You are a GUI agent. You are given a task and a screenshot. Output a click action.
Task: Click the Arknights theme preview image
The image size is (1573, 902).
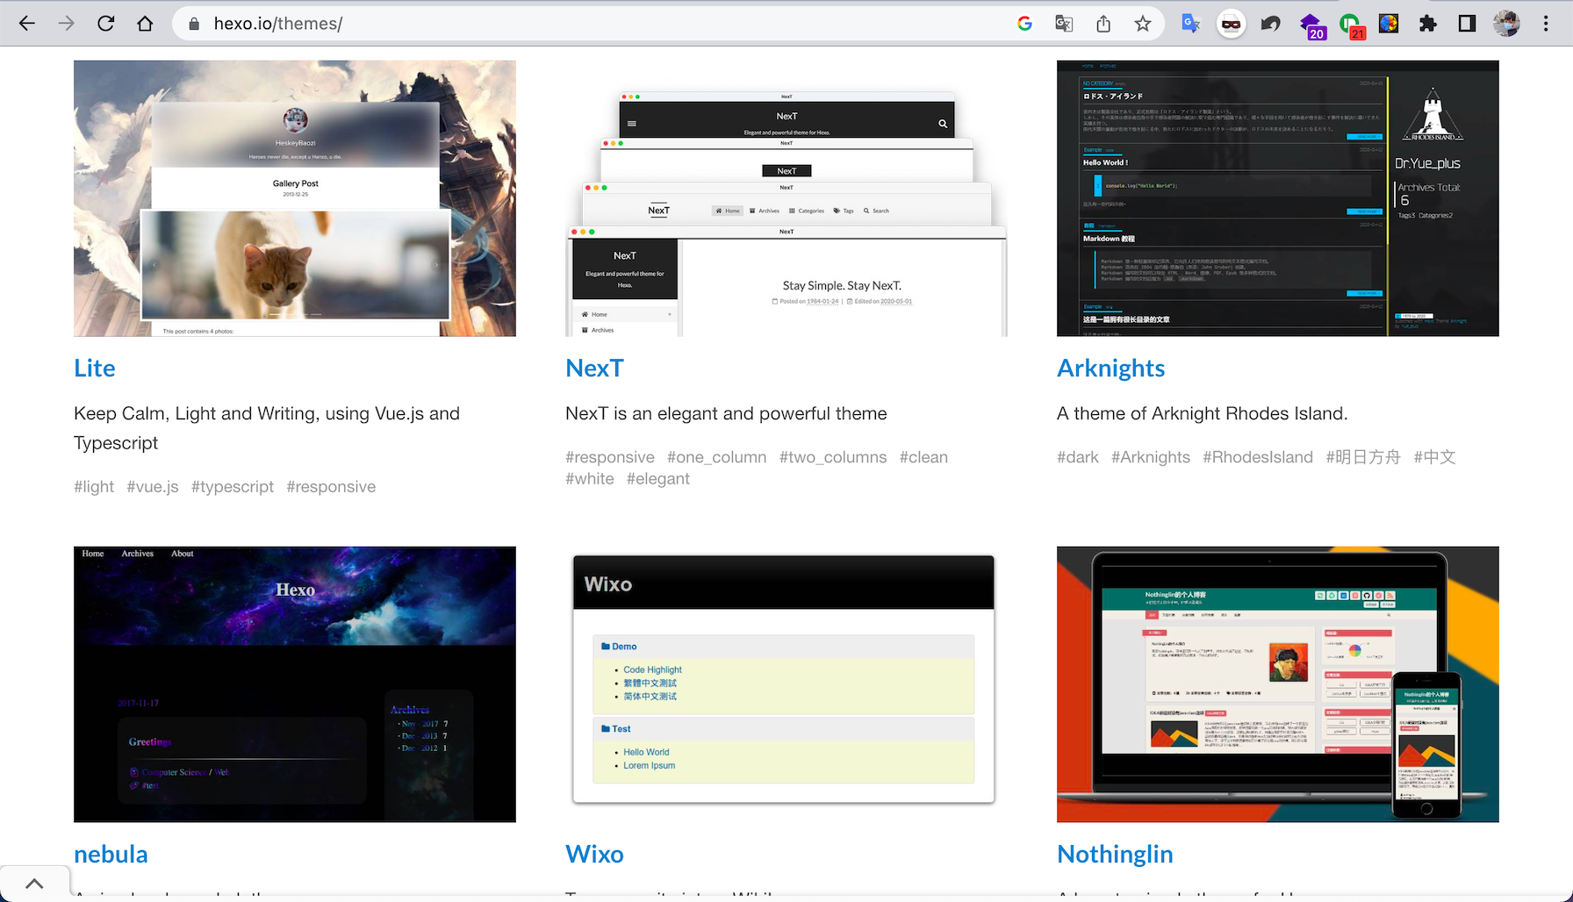click(1278, 198)
